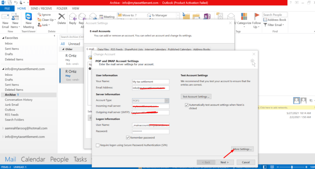The height and width of the screenshot is (169, 315).
Task: Click the Undo arrow in title bar
Action: point(15,3)
